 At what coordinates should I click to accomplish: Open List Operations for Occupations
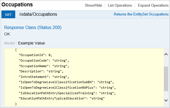pyautogui.click(x=120, y=5)
